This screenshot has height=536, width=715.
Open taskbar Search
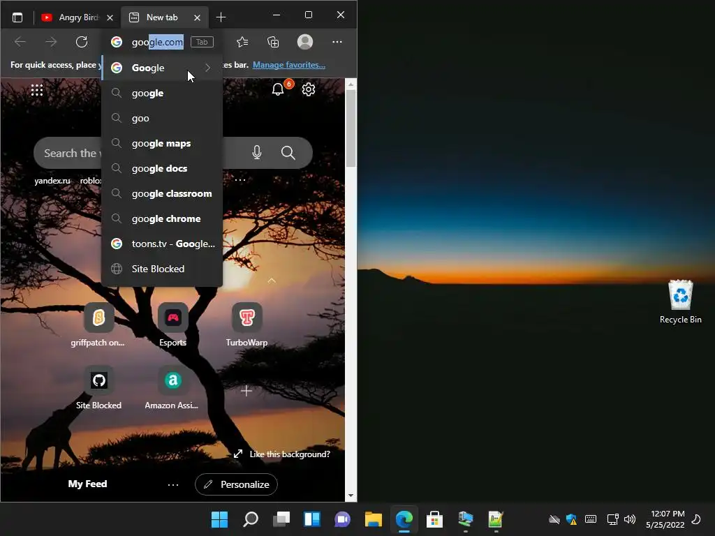coord(251,519)
